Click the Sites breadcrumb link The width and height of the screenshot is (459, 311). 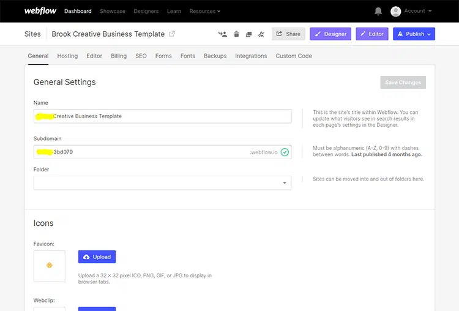coord(32,34)
